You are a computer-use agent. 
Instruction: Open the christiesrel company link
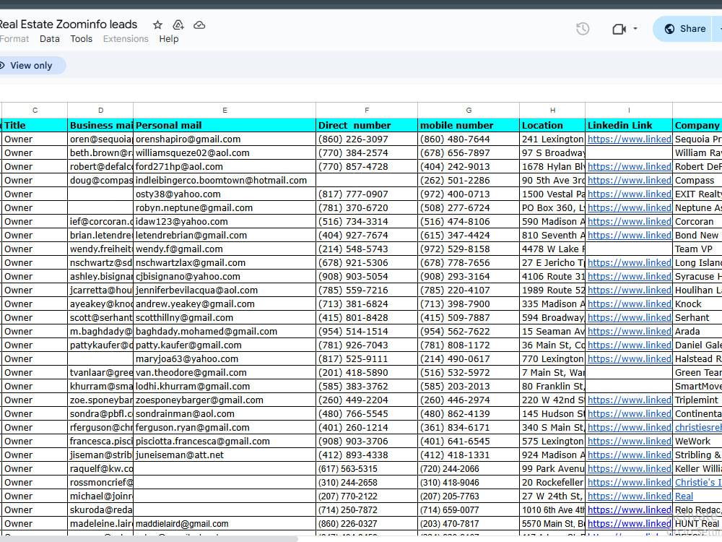[698, 428]
